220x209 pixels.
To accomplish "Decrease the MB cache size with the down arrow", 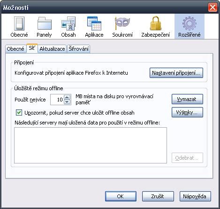I will (67, 102).
